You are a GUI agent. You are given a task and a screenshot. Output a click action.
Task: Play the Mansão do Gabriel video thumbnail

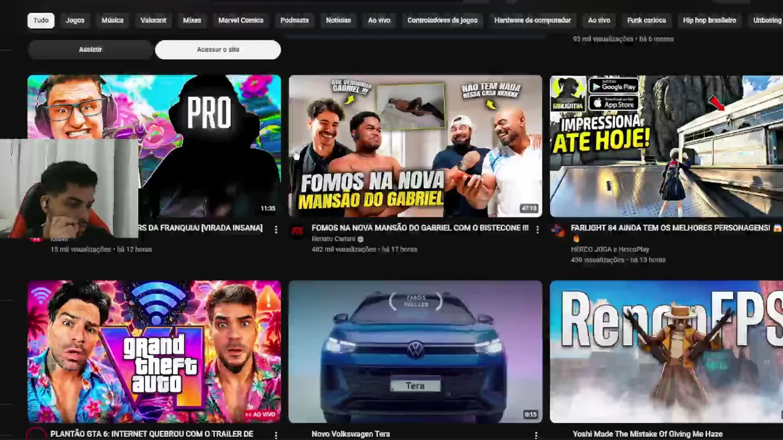coord(415,146)
